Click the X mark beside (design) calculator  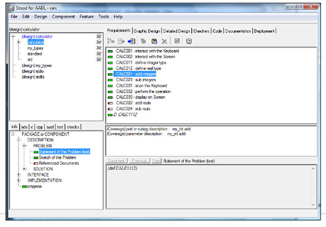pos(99,36)
